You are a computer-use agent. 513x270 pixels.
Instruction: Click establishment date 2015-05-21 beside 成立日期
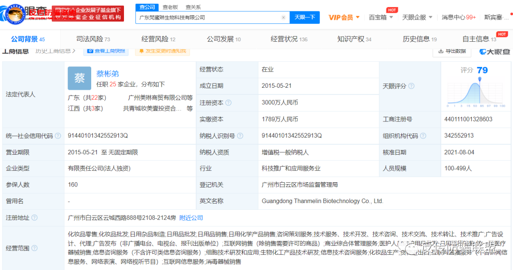[x=276, y=86]
